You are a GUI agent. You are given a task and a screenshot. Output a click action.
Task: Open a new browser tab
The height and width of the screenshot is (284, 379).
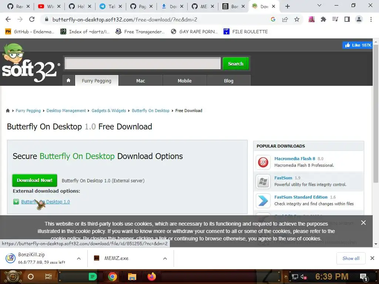[287, 7]
